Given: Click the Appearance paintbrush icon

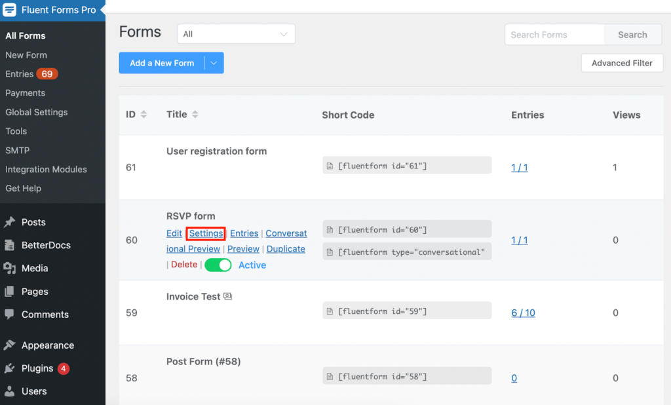Looking at the screenshot, I should point(9,345).
